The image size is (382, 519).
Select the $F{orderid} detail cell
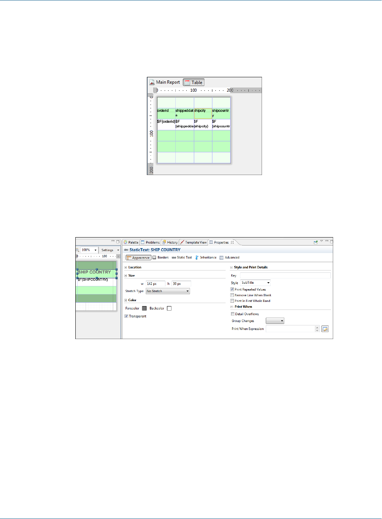click(x=166, y=125)
